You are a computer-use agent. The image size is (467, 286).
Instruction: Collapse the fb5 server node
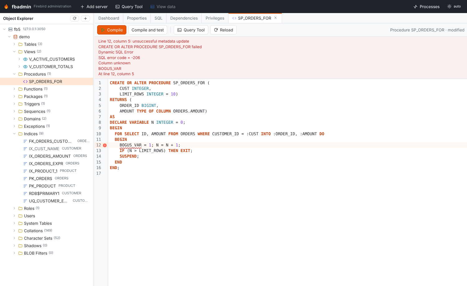click(x=4, y=29)
